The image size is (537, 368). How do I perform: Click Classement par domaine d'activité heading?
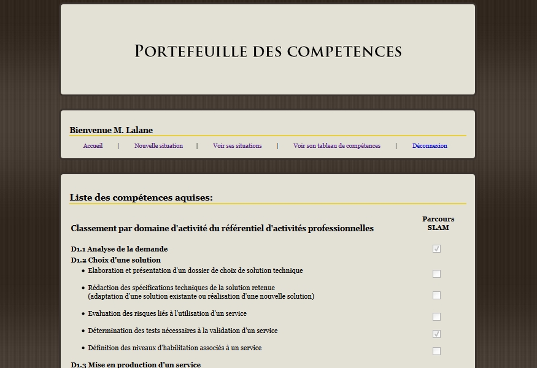222,228
